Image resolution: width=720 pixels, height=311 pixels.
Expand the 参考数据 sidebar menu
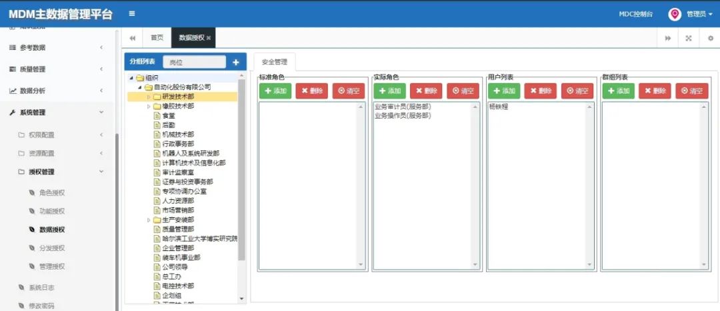coord(56,47)
